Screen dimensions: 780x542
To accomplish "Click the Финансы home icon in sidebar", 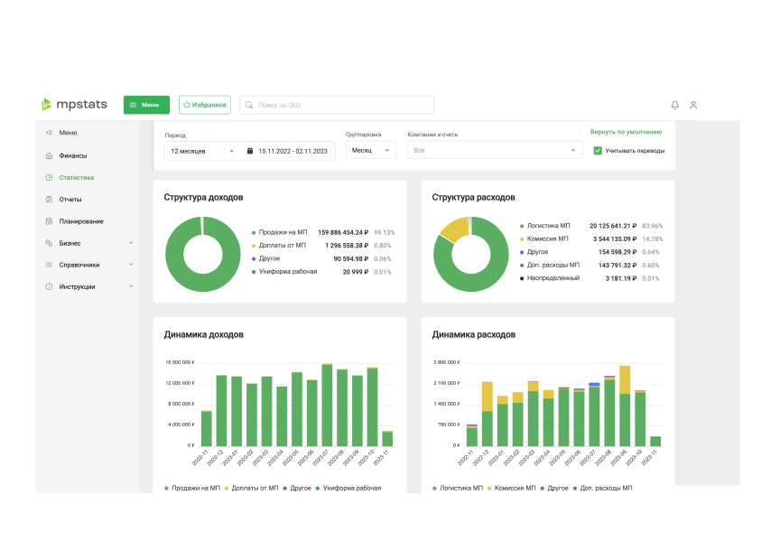I will click(x=49, y=155).
